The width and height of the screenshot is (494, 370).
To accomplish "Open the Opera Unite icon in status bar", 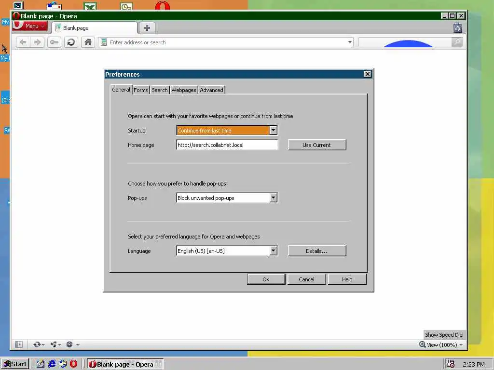I will coord(53,344).
